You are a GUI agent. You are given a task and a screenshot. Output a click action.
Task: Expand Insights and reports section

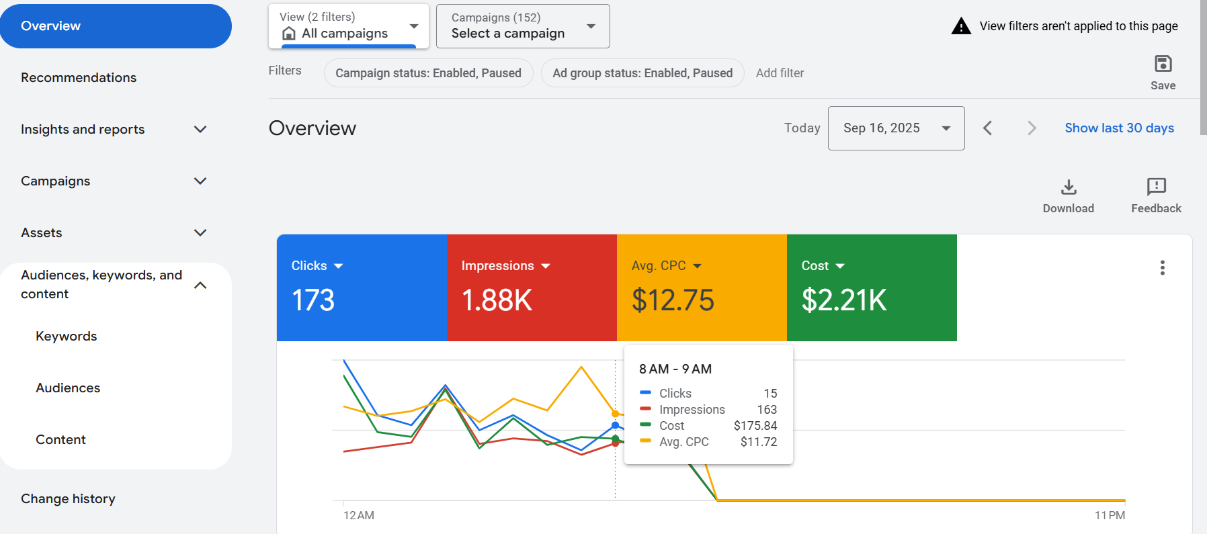(x=200, y=129)
